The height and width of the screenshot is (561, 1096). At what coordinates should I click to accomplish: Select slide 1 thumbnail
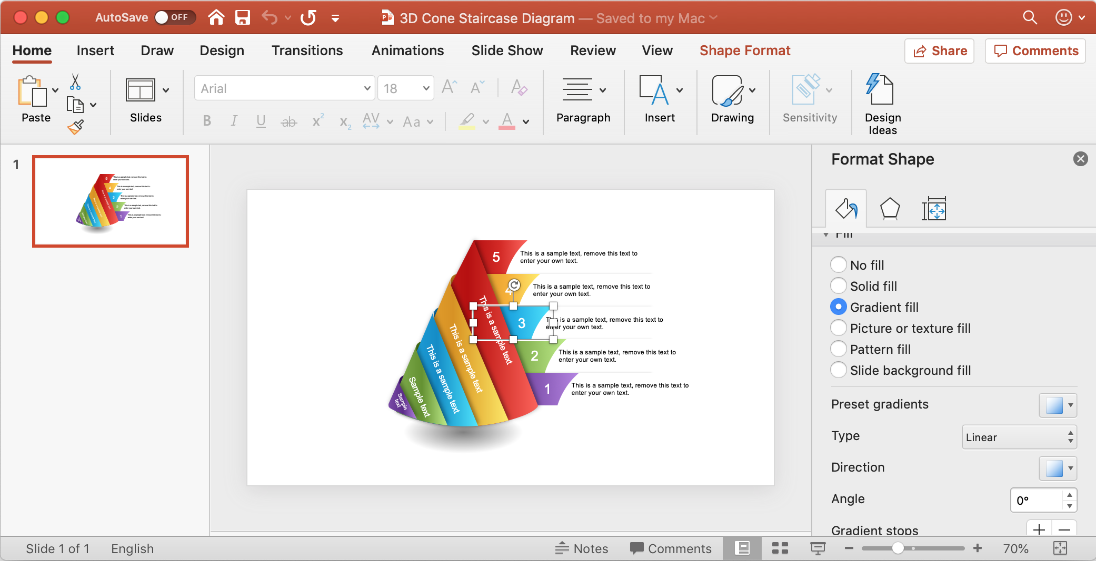pos(111,201)
